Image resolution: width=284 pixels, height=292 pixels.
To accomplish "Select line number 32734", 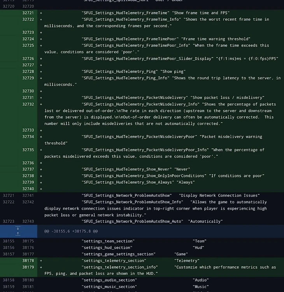I will coord(28,137).
